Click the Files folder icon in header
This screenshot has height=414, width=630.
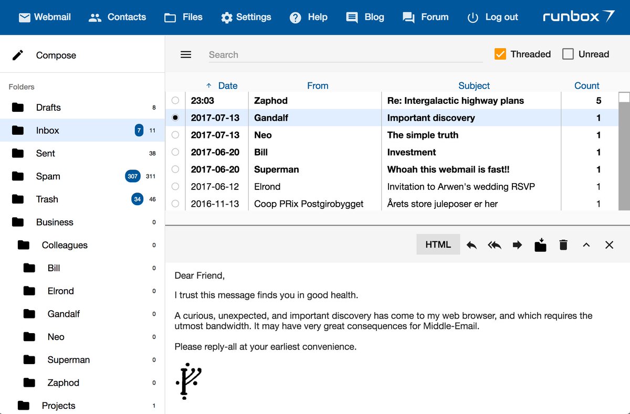click(170, 17)
